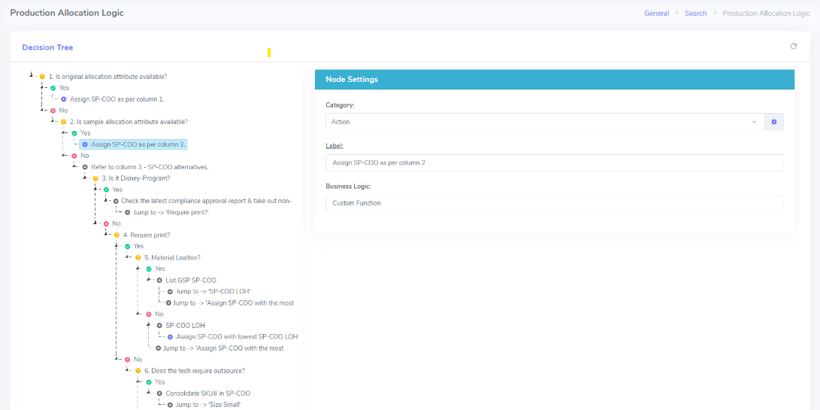Open the Category dropdown showing Action
The width and height of the screenshot is (820, 410).
click(x=544, y=122)
